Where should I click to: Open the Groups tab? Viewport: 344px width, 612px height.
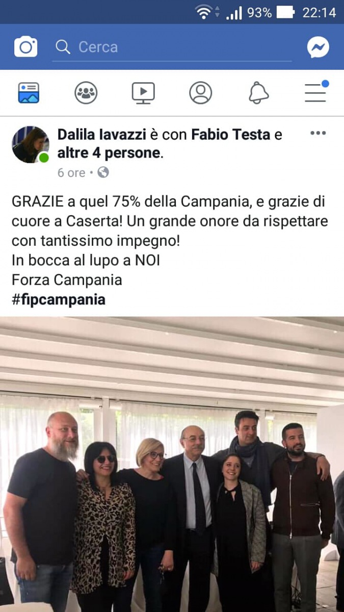point(86,93)
